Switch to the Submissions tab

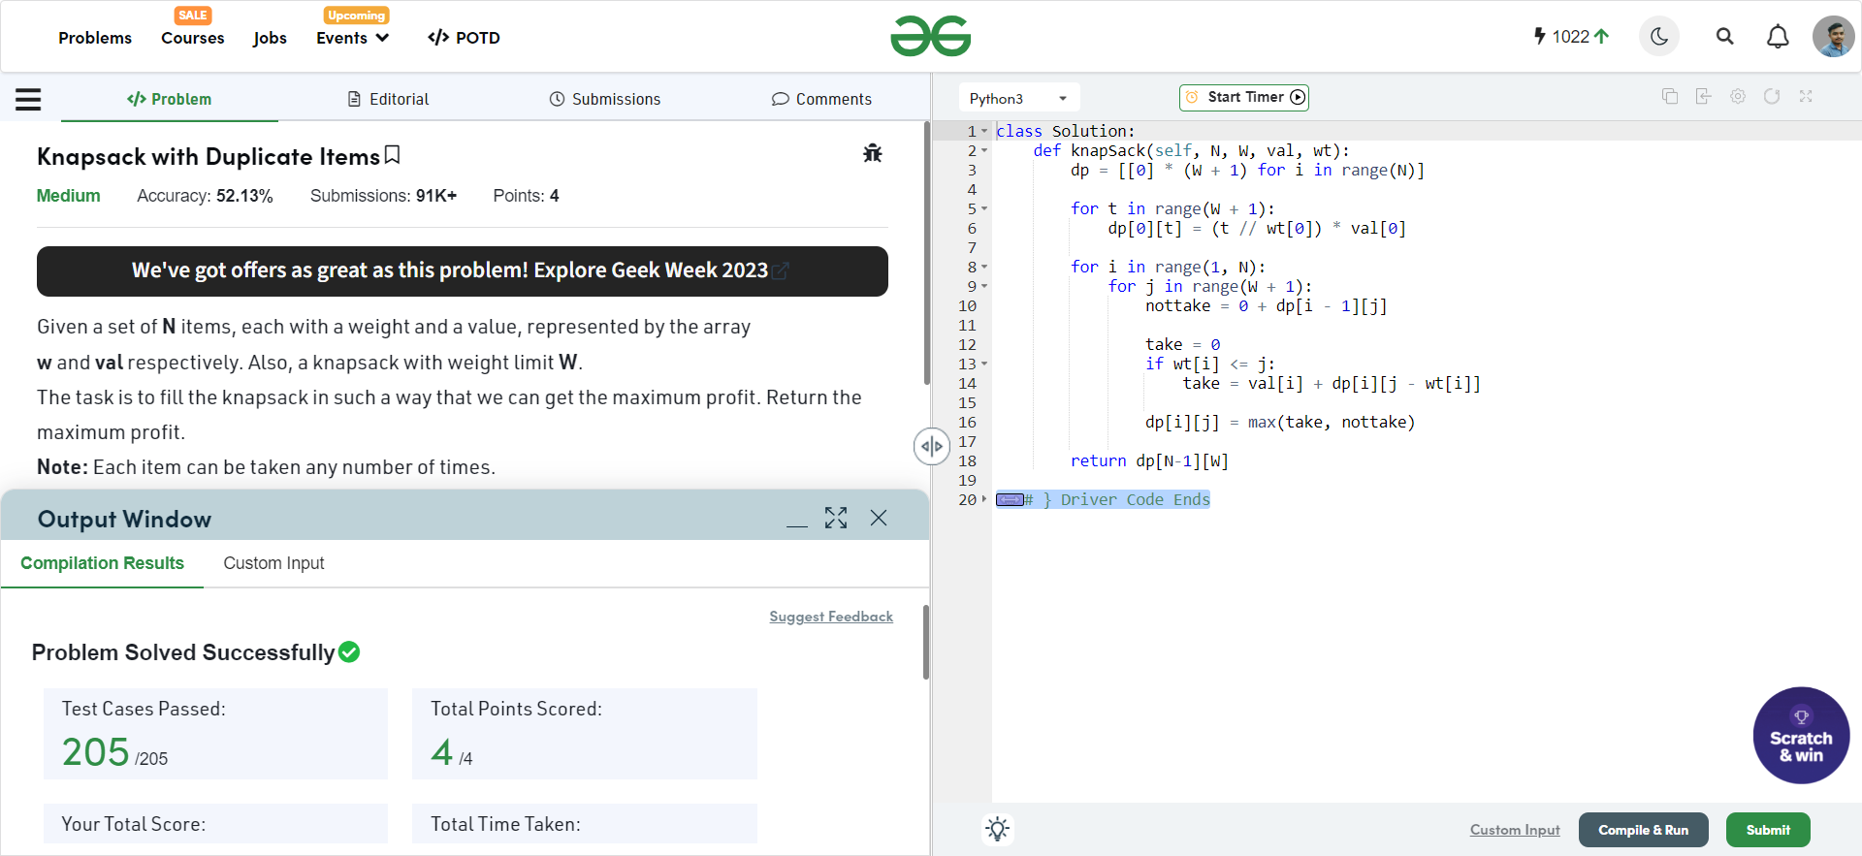tap(605, 99)
